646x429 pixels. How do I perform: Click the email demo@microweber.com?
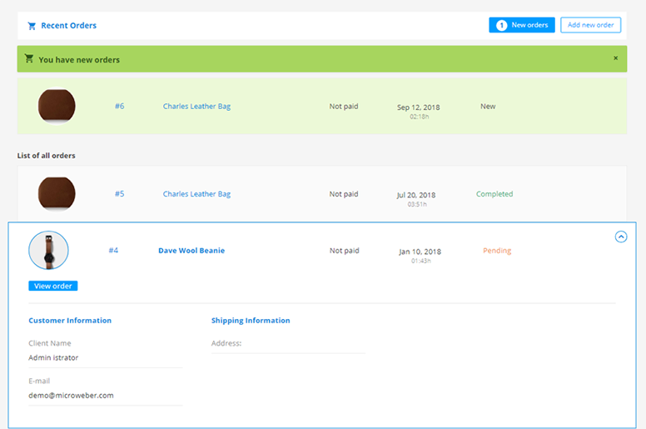71,396
